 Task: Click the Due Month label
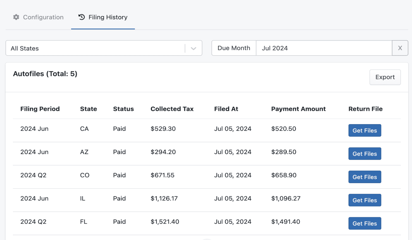[234, 48]
